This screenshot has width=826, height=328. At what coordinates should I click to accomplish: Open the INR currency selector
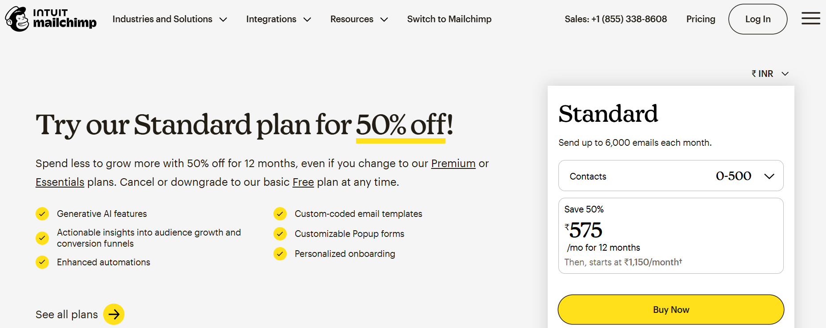tap(769, 73)
